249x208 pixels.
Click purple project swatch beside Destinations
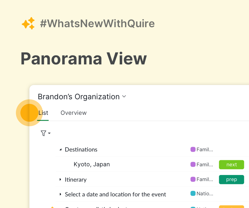193,149
